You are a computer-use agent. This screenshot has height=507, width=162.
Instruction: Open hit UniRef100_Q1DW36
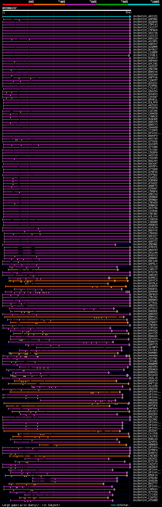[x=145, y=22]
